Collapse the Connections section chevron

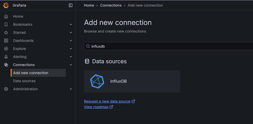[x=71, y=65]
